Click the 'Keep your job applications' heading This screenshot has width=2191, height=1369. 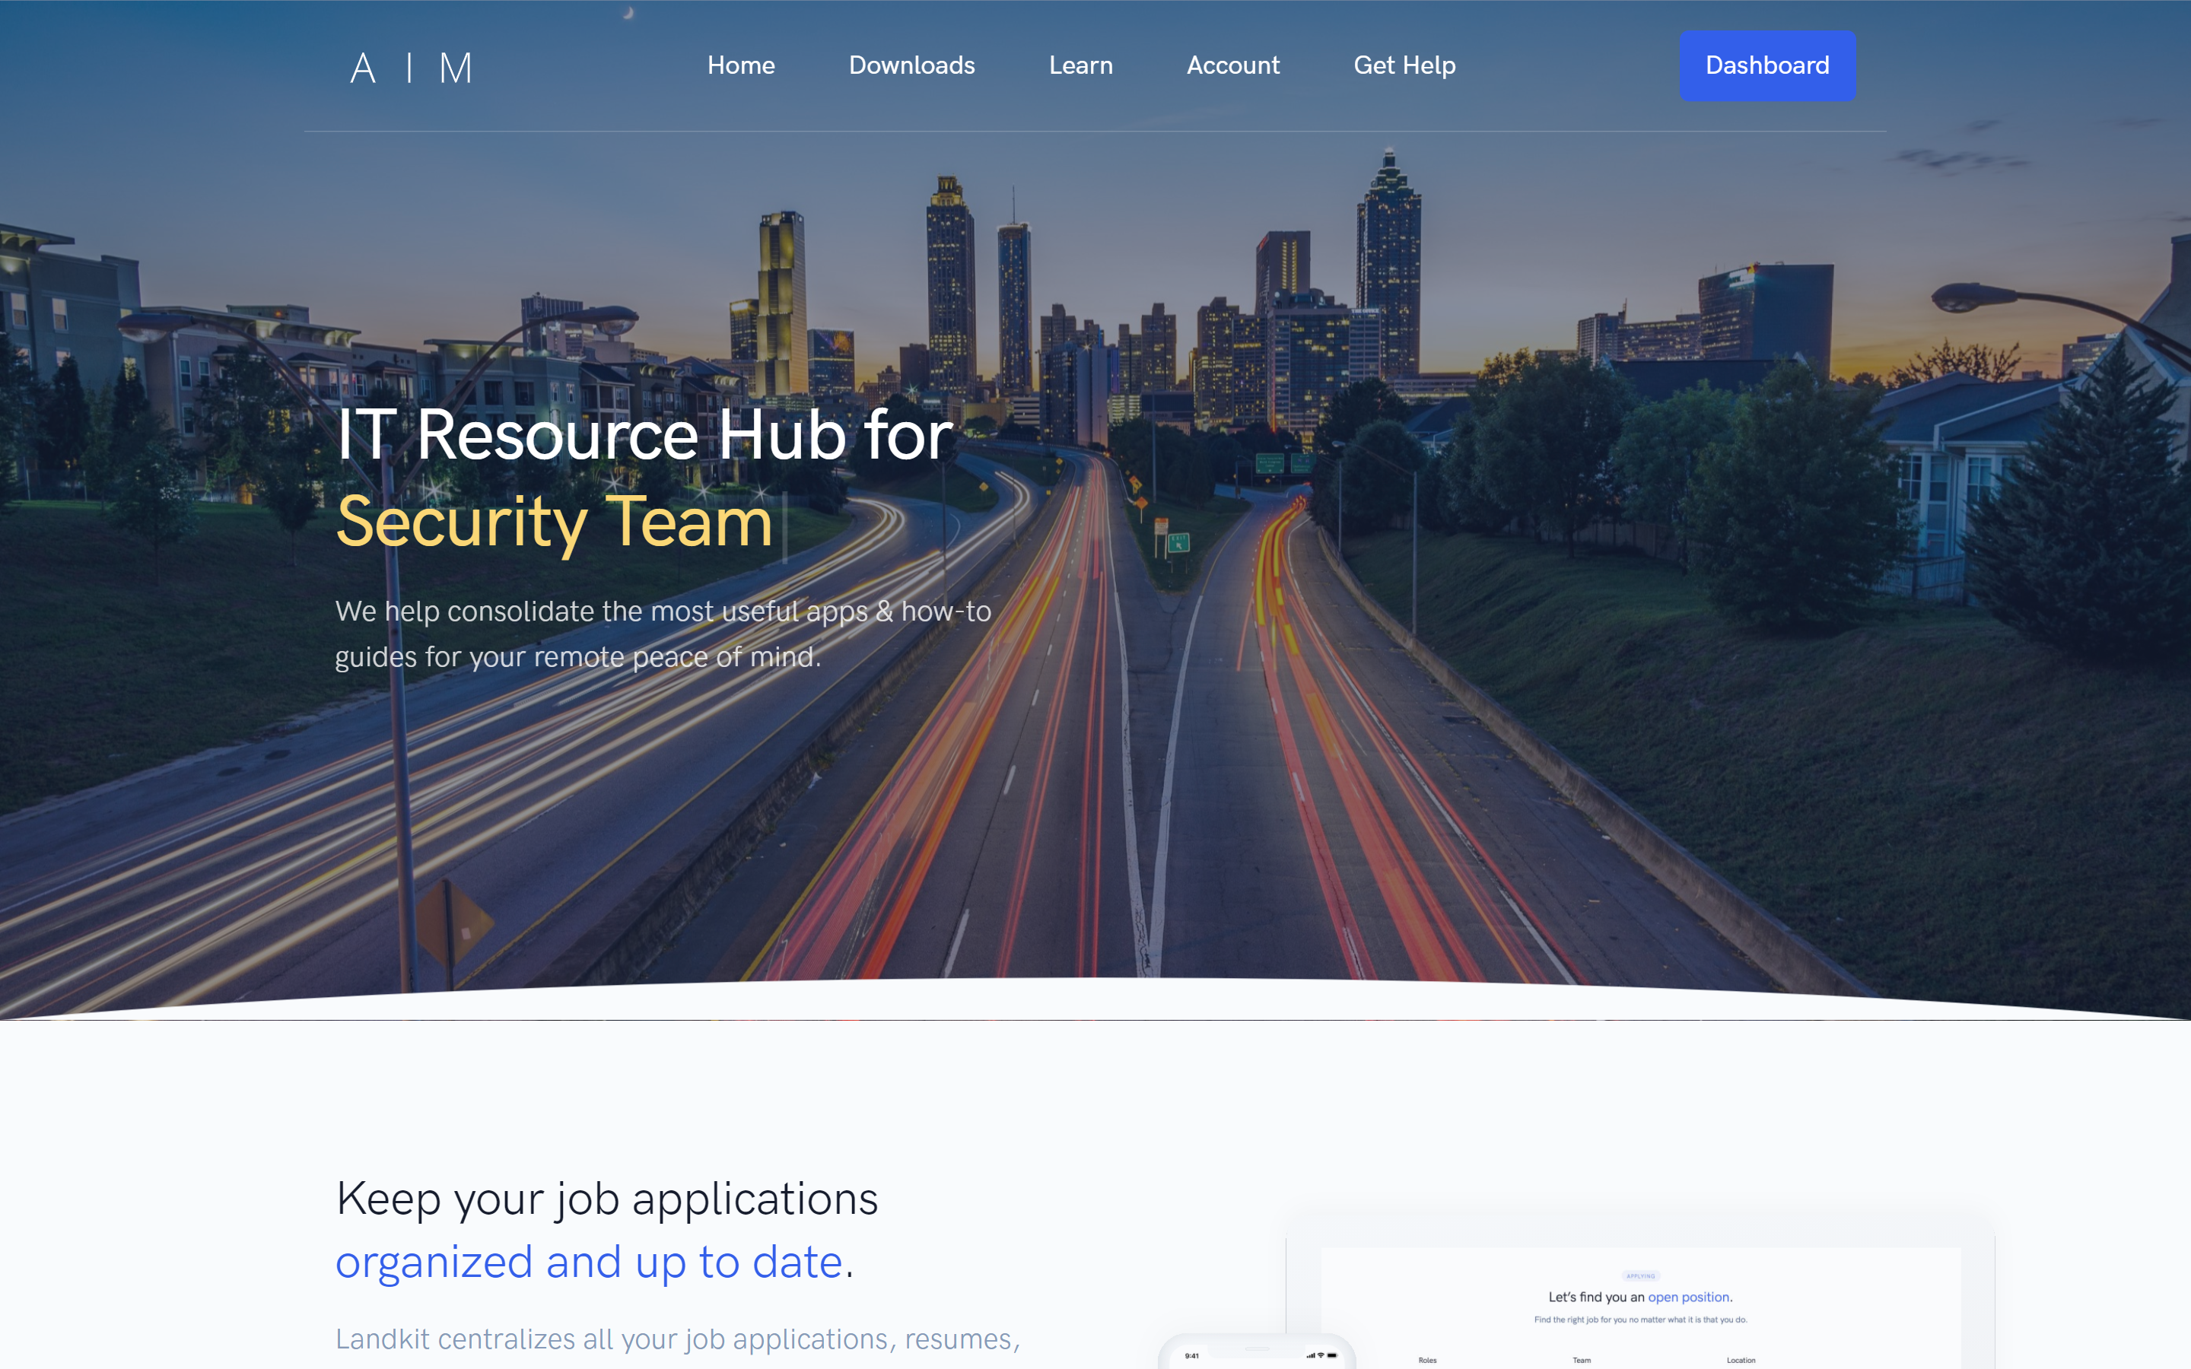tap(606, 1198)
